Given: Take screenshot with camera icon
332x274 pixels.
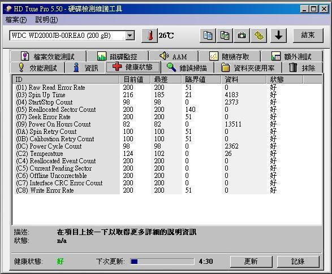Looking at the screenshot, I should click(242, 36).
